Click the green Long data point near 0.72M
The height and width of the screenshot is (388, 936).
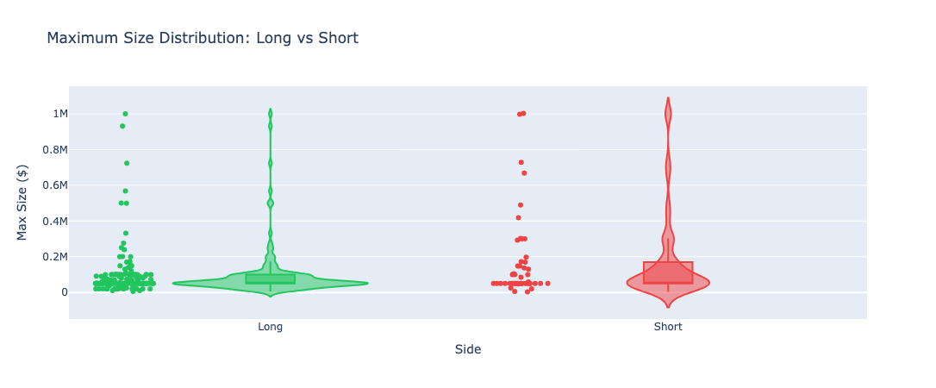click(127, 163)
